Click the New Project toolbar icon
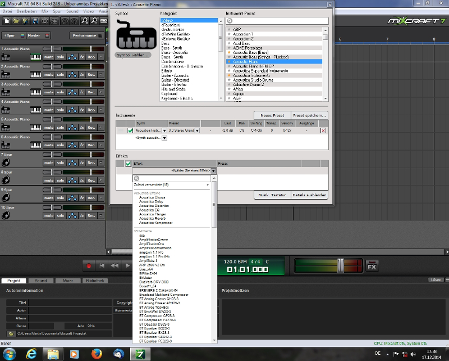 7,21
